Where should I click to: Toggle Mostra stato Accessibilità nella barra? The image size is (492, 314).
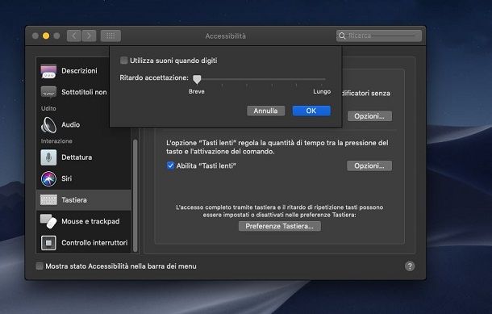pos(40,266)
